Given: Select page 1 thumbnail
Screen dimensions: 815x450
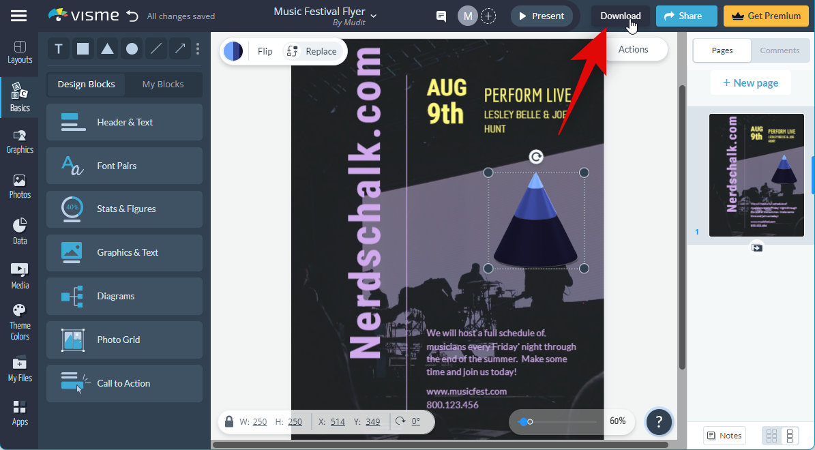Looking at the screenshot, I should pos(756,175).
